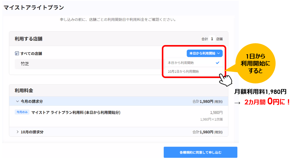Expand the 10月の請求分 section
This screenshot has height=163, width=294.
(32, 132)
